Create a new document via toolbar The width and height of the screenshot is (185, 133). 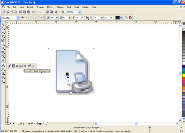click(x=4, y=12)
